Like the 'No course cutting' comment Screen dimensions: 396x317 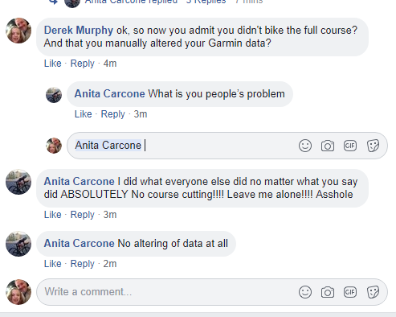click(x=53, y=215)
